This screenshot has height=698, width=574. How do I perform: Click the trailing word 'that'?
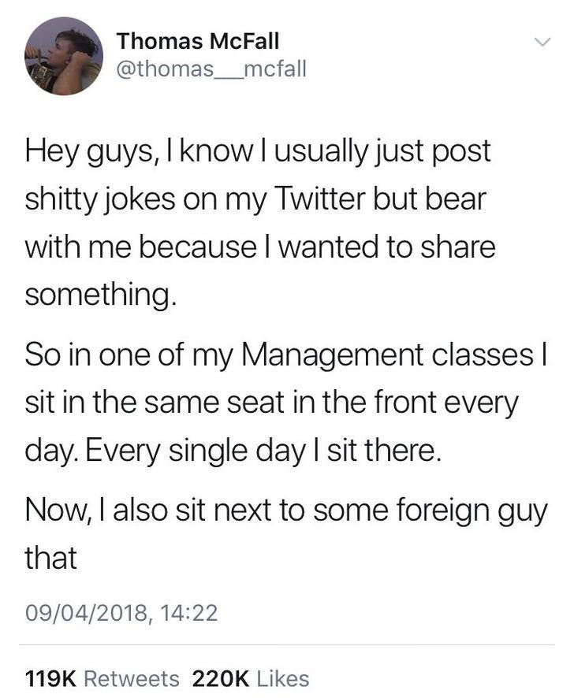50,559
